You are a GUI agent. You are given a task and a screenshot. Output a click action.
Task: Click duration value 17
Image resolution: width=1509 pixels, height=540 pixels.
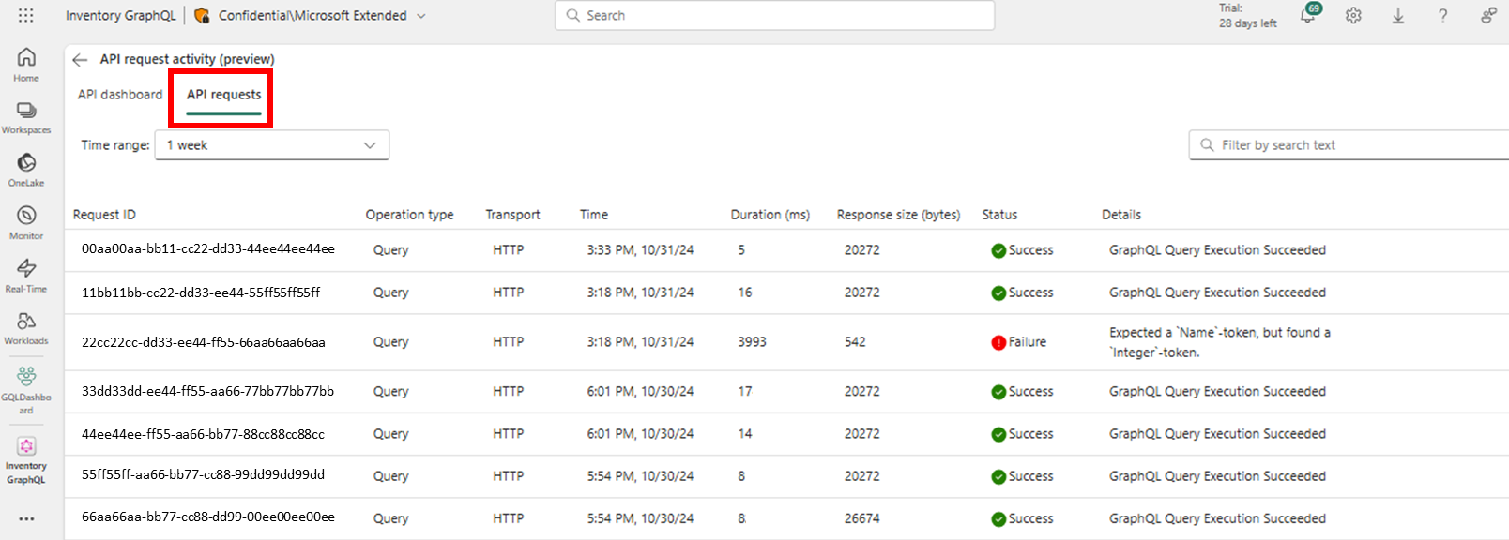(x=745, y=392)
